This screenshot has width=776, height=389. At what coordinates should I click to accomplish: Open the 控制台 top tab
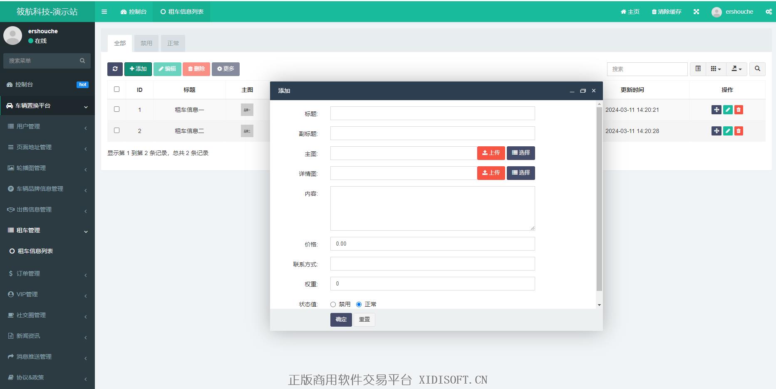tap(134, 12)
